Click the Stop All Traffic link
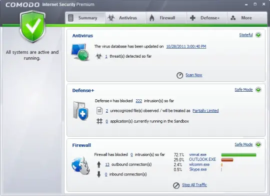The image size is (270, 196). click(x=194, y=185)
